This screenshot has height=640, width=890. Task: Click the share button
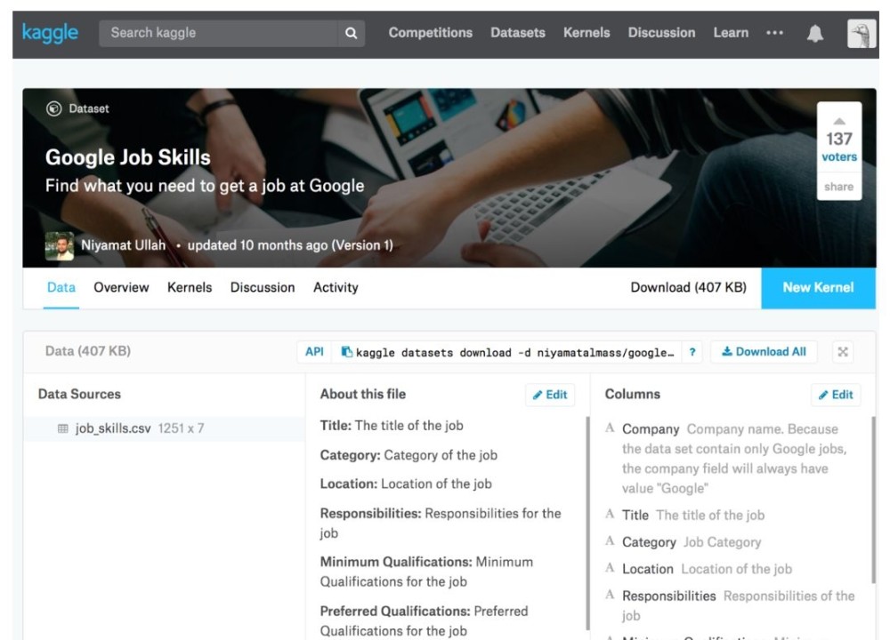(x=839, y=187)
